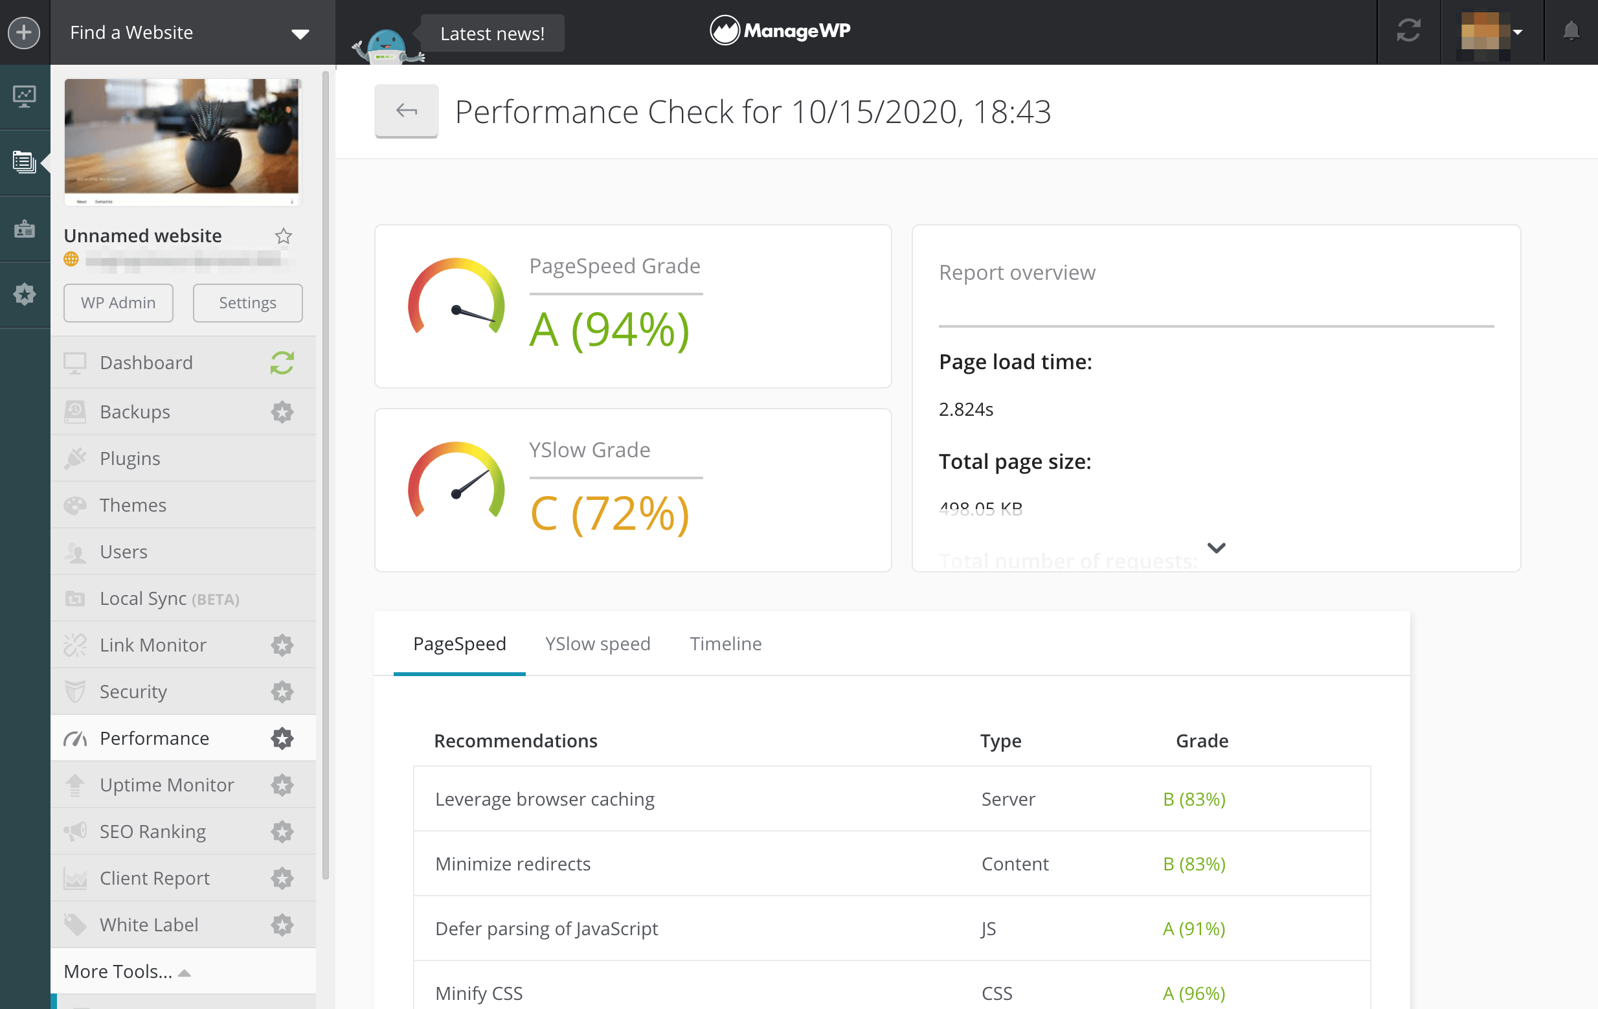
Task: Toggle the Backups settings gear
Action: point(282,411)
